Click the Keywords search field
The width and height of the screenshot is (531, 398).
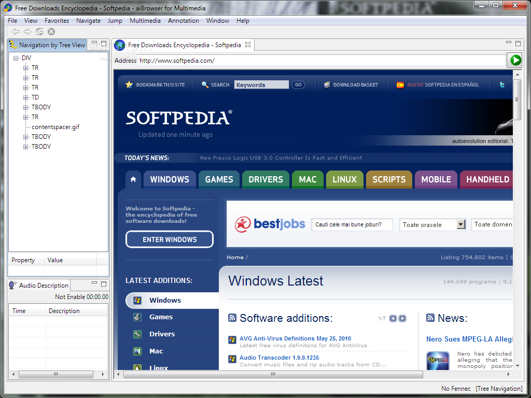coord(261,84)
